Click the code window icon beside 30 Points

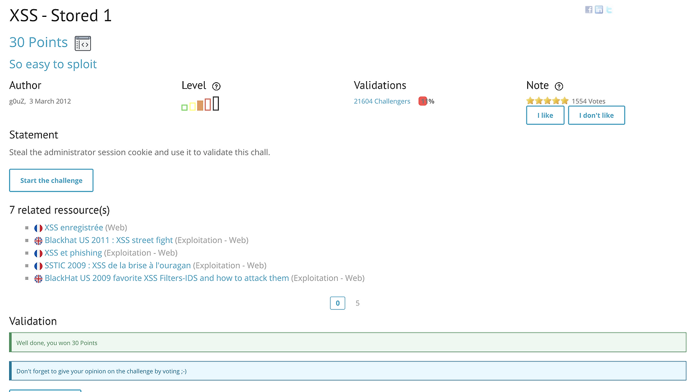point(83,43)
